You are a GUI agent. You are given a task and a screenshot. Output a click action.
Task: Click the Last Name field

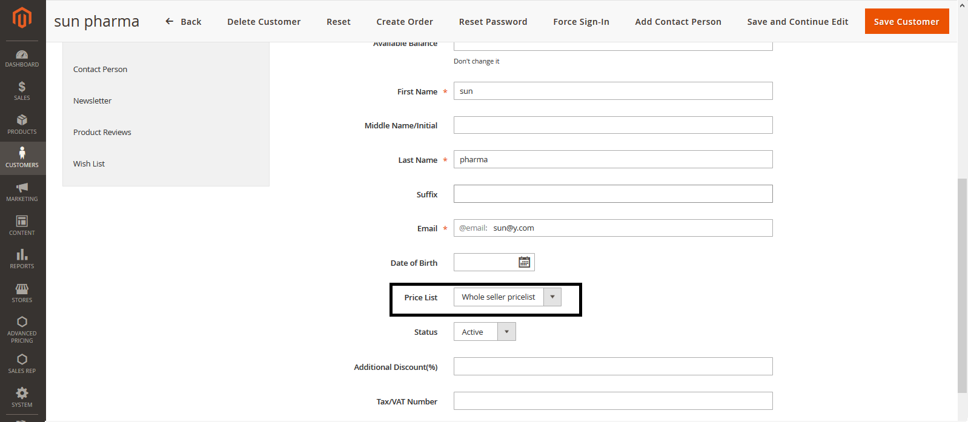coord(613,159)
